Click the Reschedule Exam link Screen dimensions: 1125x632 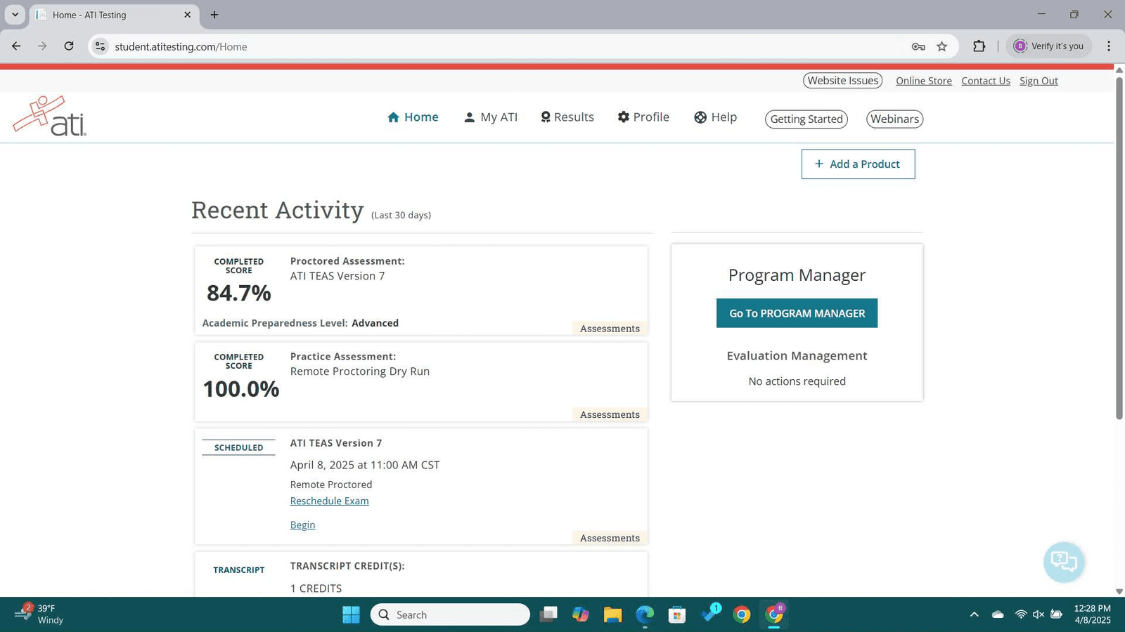tap(329, 501)
